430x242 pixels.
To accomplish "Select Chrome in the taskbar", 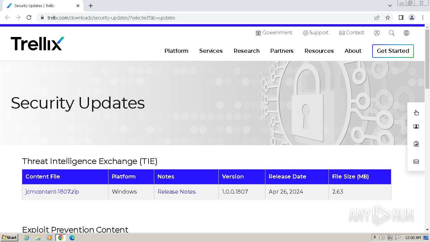I will click(x=61, y=238).
